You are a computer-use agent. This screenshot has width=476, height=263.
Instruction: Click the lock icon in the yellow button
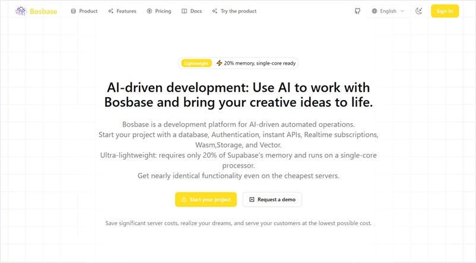(x=184, y=200)
